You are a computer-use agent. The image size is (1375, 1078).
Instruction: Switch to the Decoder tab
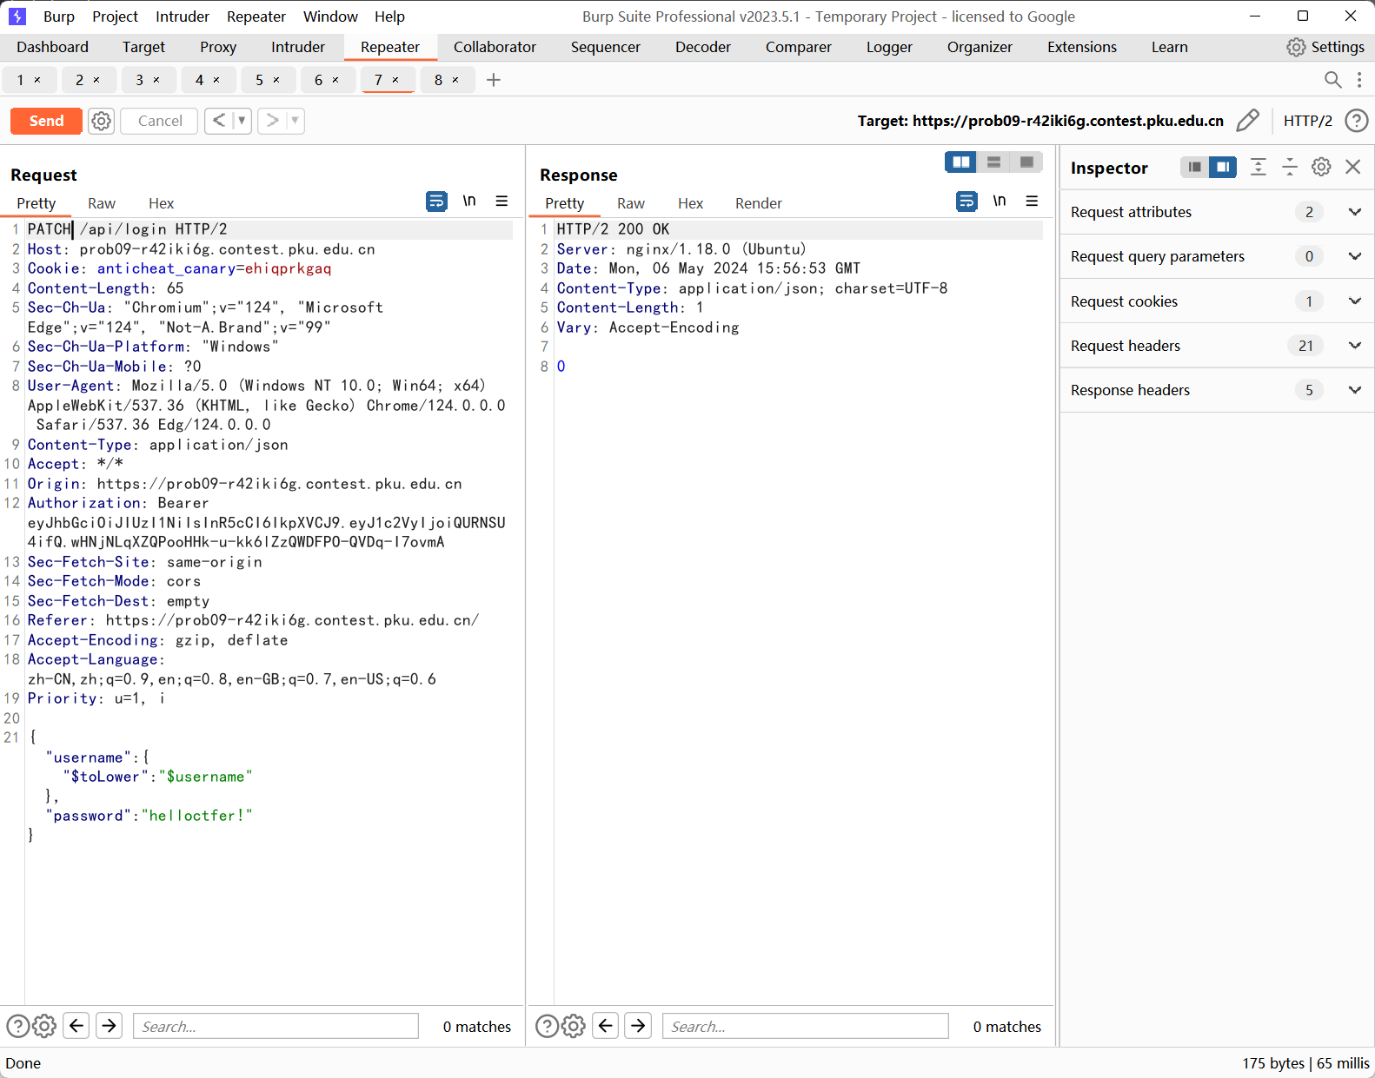pyautogui.click(x=703, y=47)
